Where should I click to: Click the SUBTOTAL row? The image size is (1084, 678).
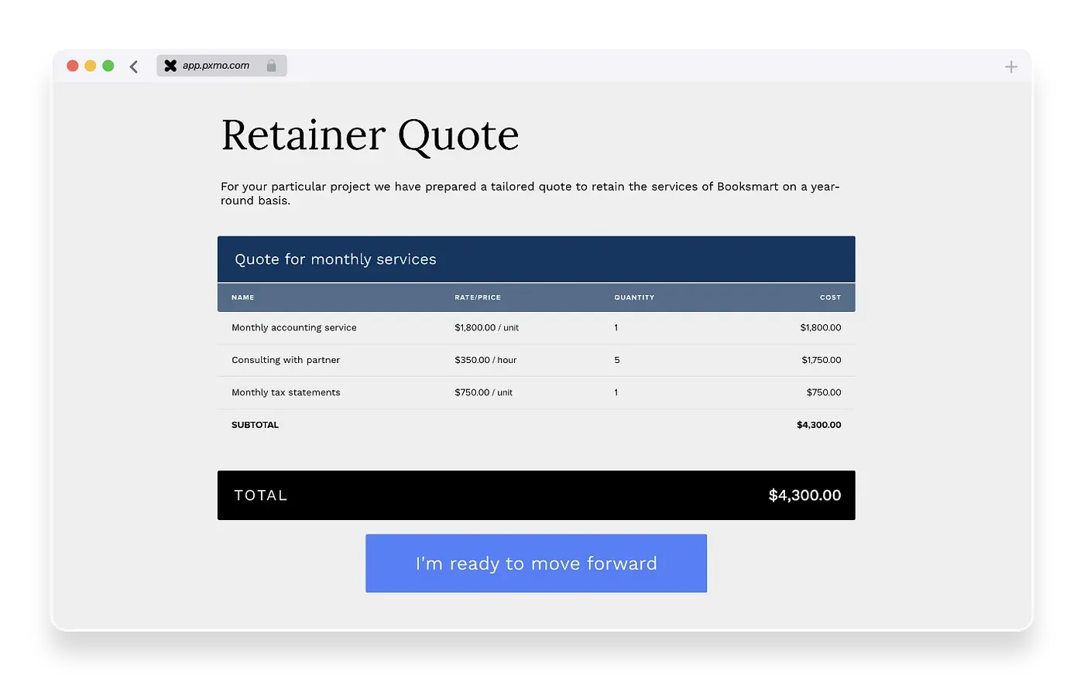tap(536, 424)
